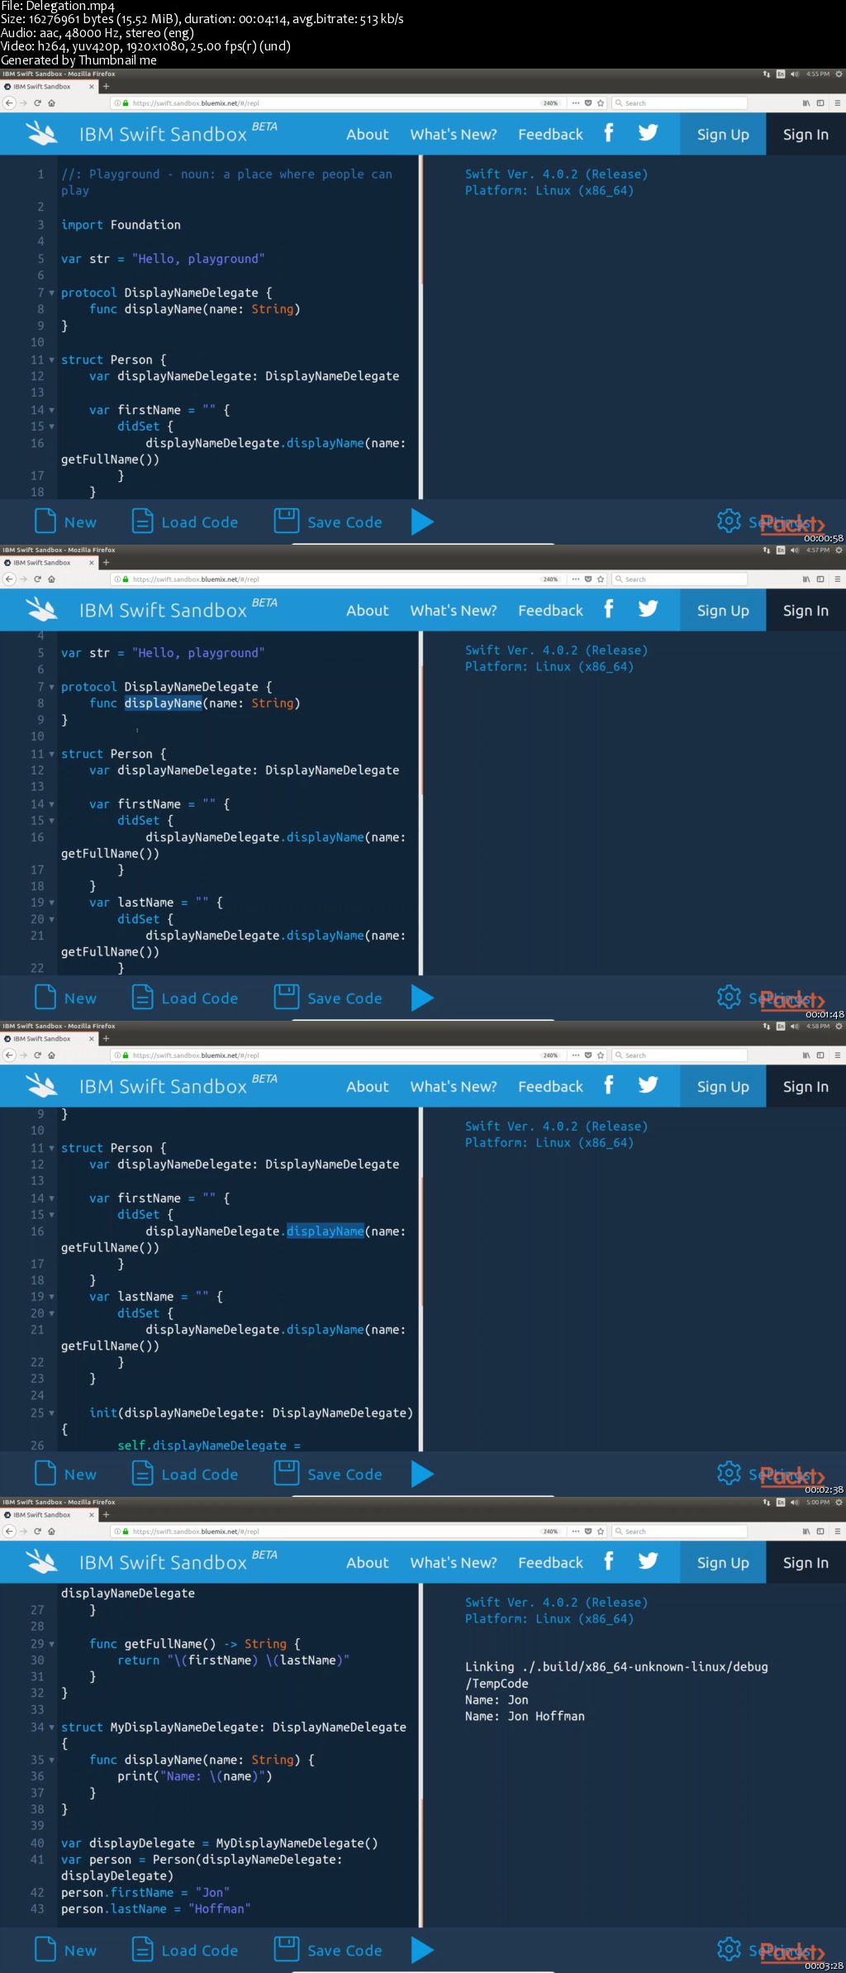The image size is (846, 1973).
Task: Open Firefox library icon in the 00:01:48 frame
Action: coord(806,579)
